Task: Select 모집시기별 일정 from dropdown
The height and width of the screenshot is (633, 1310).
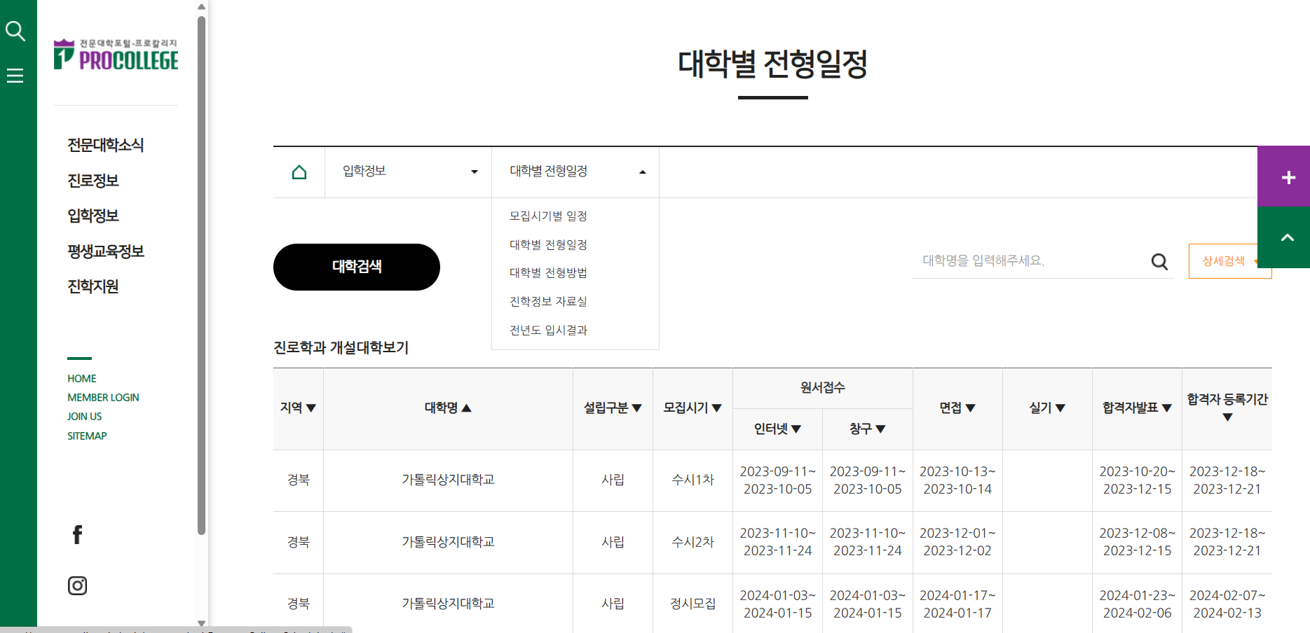Action: (548, 216)
